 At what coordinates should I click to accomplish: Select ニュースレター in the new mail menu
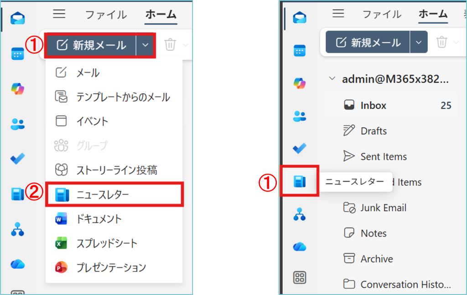pyautogui.click(x=103, y=195)
